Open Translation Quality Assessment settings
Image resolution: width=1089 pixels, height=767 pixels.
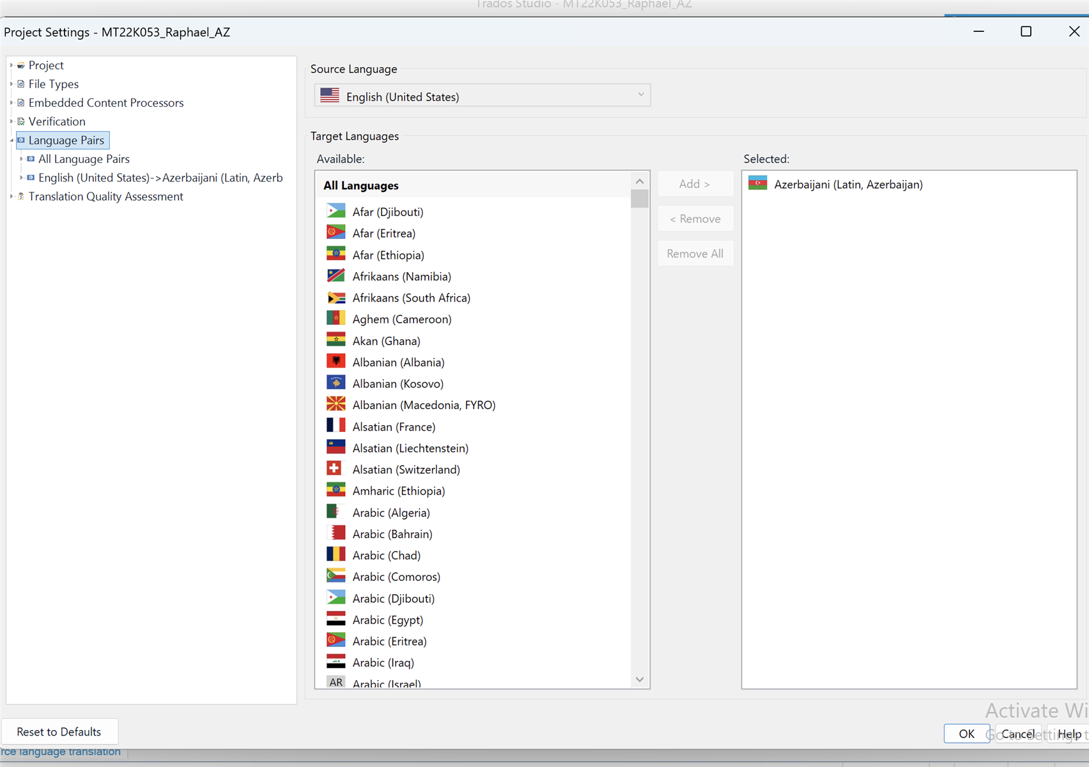106,196
